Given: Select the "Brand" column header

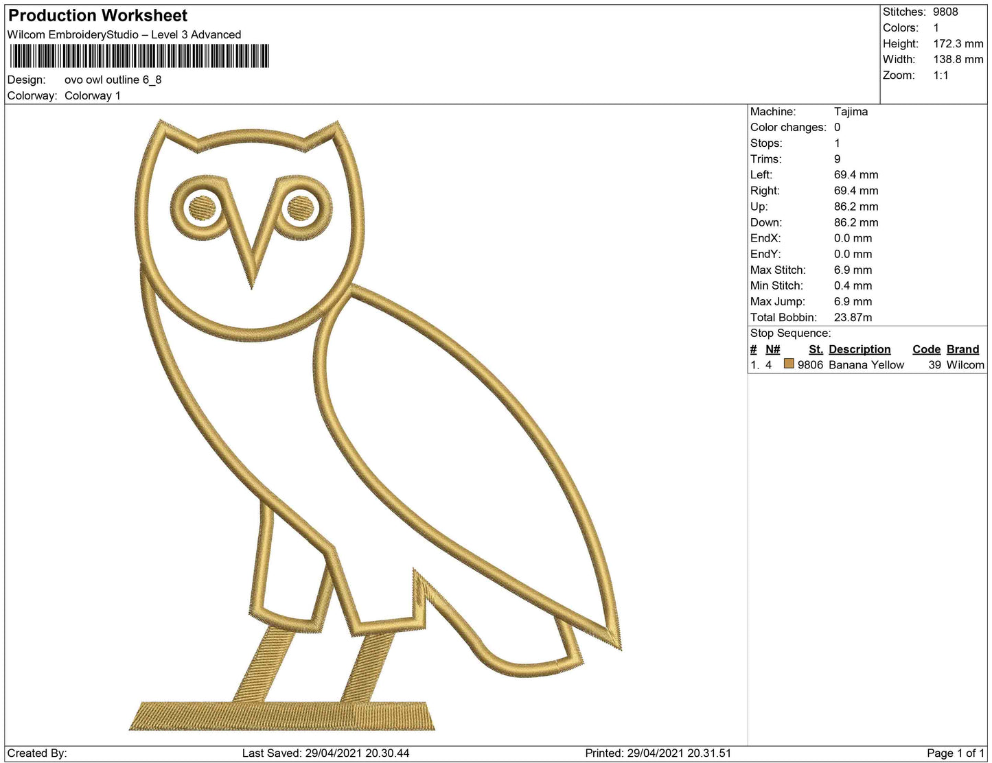Looking at the screenshot, I should point(962,349).
